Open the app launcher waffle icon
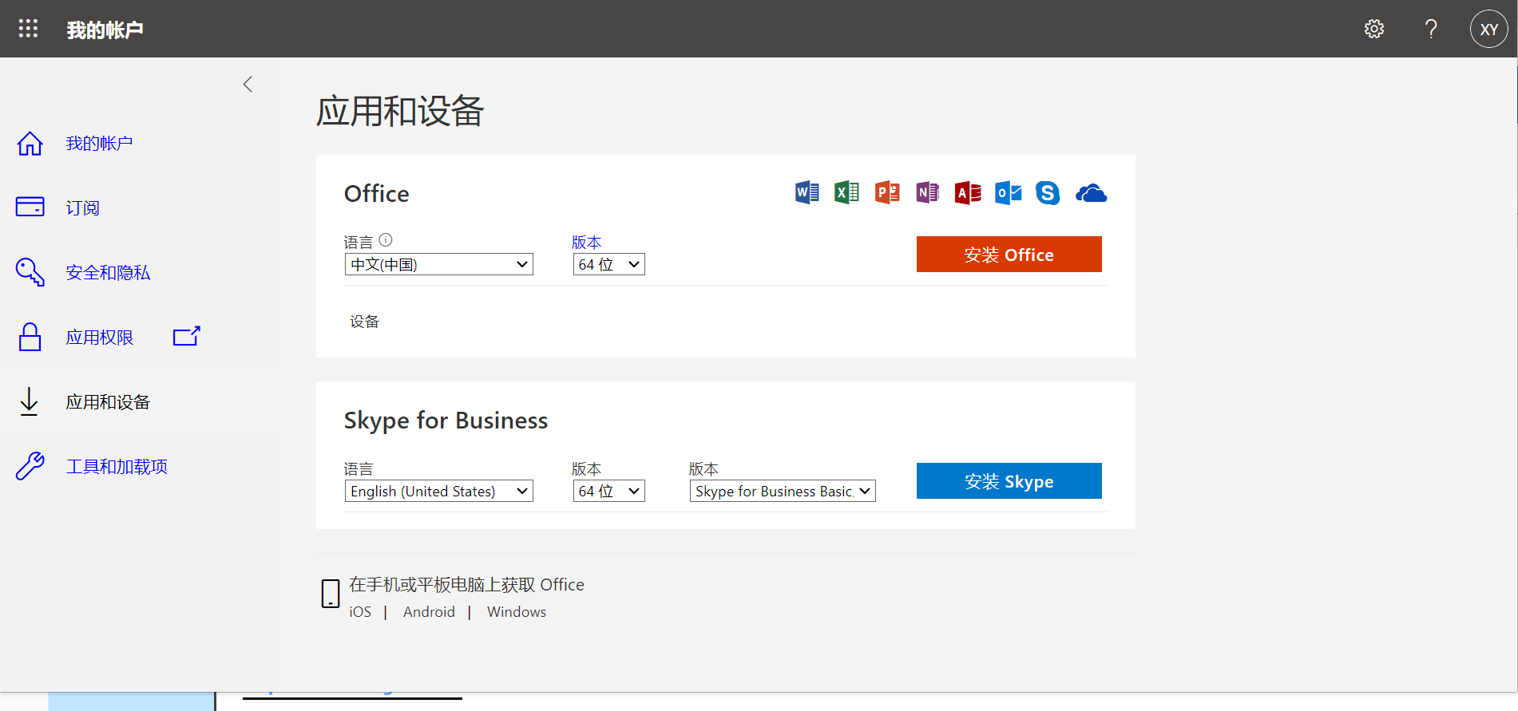Image resolution: width=1518 pixels, height=711 pixels. point(28,29)
